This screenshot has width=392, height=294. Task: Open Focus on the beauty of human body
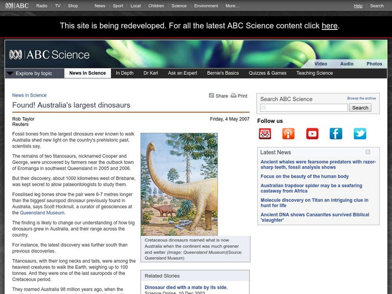[304, 176]
